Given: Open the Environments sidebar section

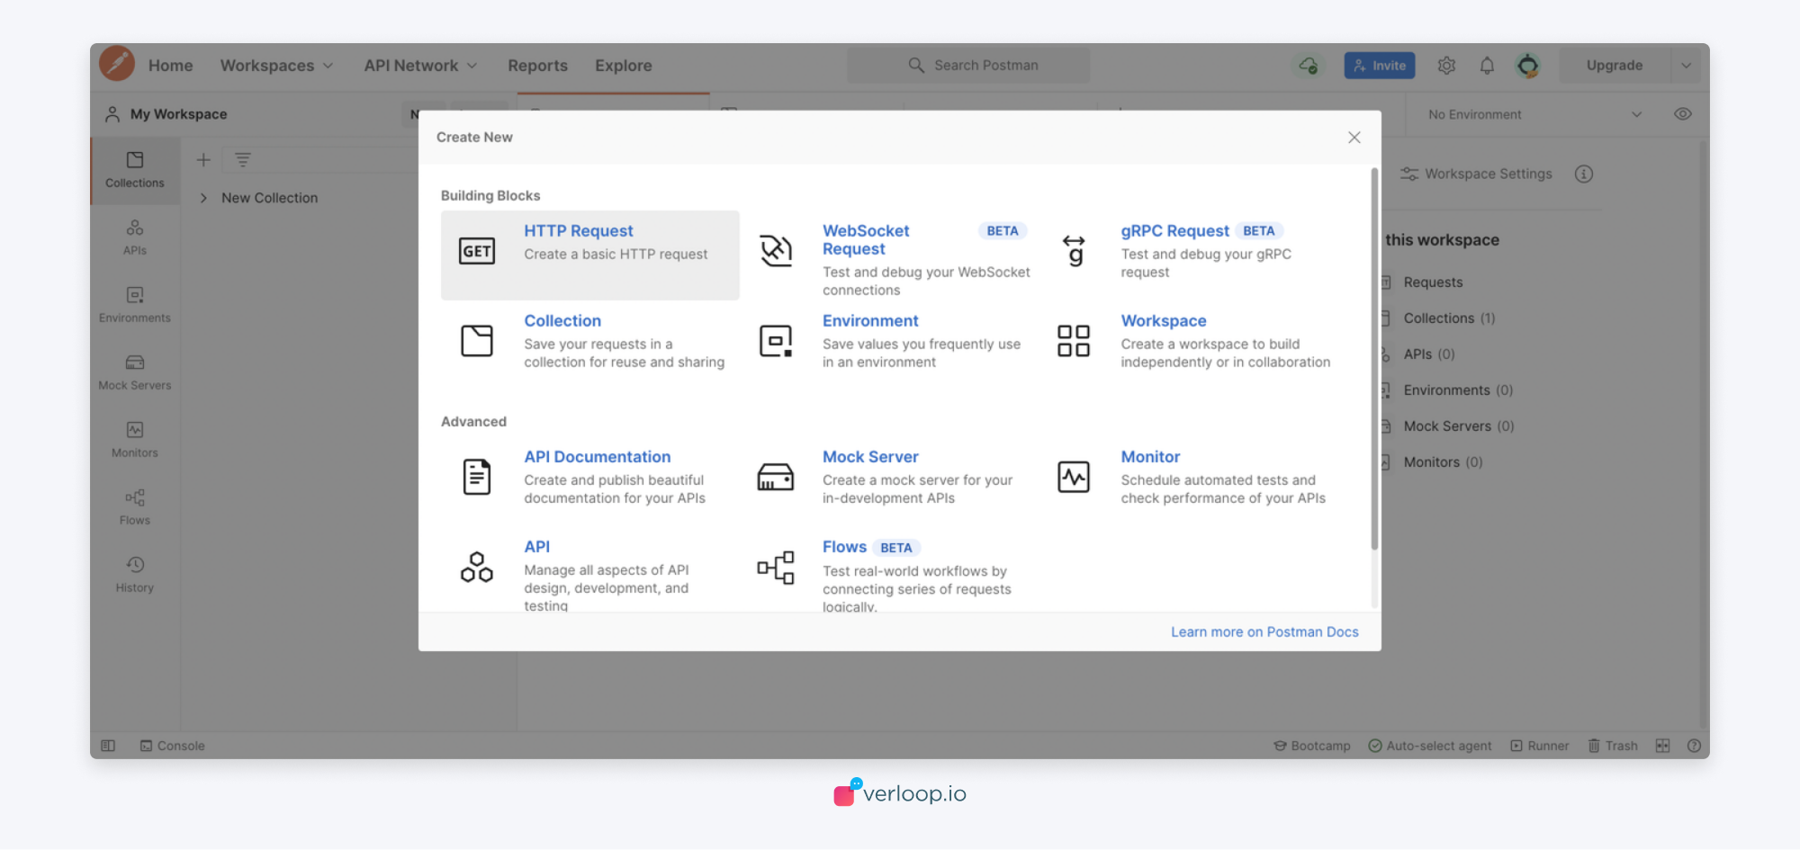Looking at the screenshot, I should point(135,305).
